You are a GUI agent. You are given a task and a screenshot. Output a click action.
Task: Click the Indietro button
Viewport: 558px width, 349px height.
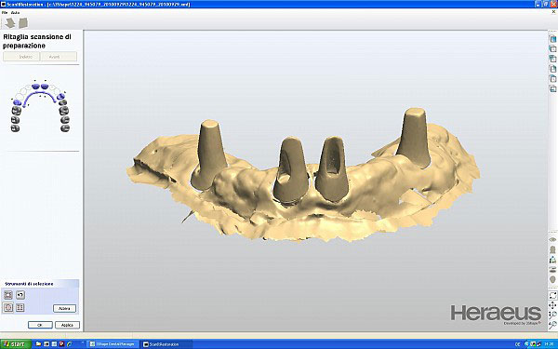point(21,57)
